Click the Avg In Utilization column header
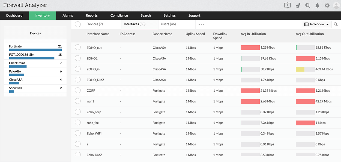Screen dimensions: 341x162 253,34
